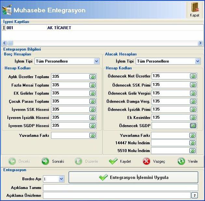Open lookup for İşveren SSK Hissesi account

pos(92,110)
